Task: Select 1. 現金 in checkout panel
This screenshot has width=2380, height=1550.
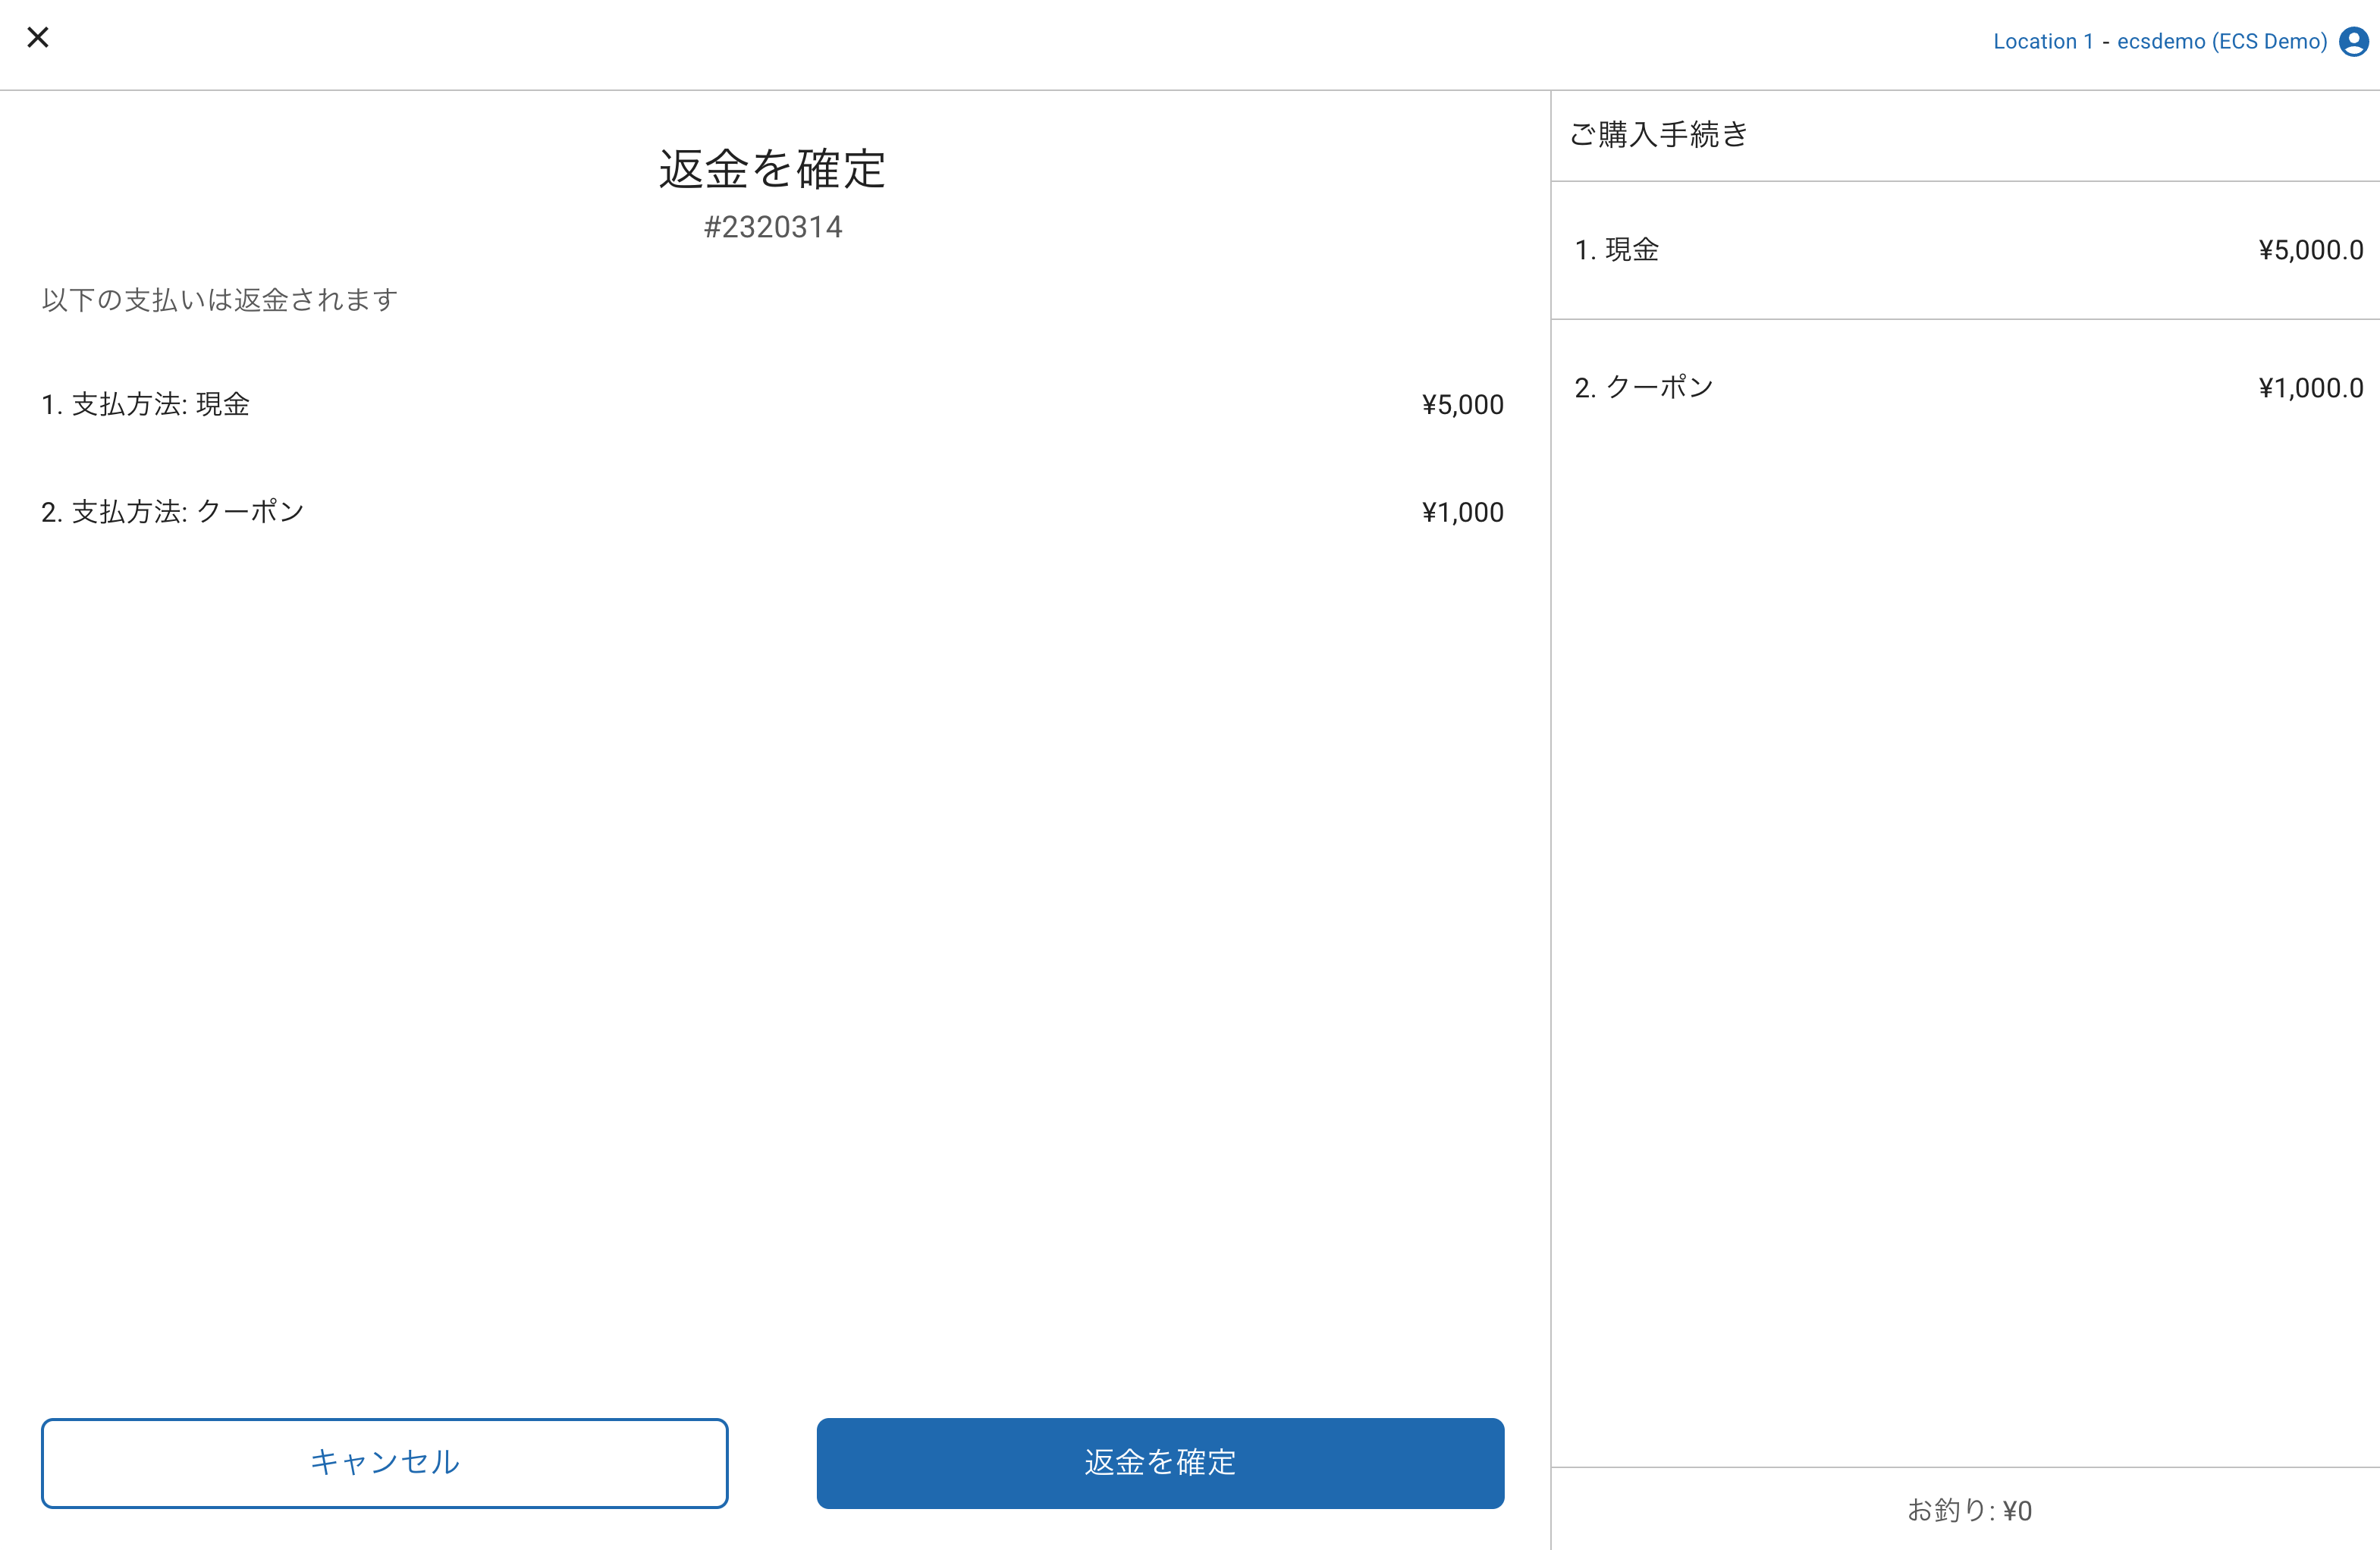Action: pos(1617,250)
